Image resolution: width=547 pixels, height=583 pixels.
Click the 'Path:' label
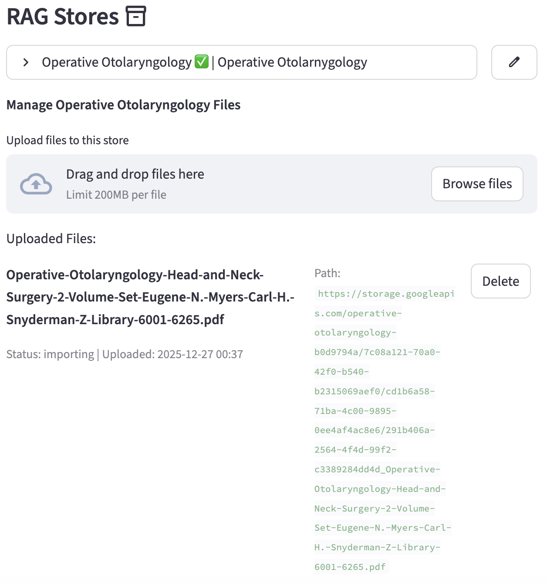pyautogui.click(x=328, y=273)
